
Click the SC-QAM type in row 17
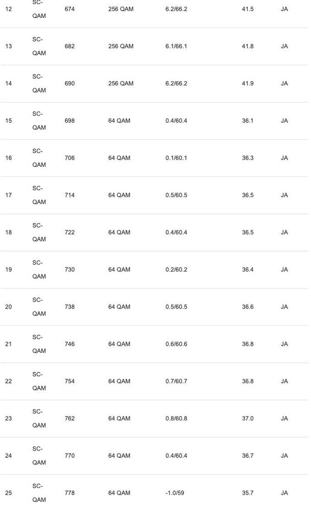[x=39, y=195]
